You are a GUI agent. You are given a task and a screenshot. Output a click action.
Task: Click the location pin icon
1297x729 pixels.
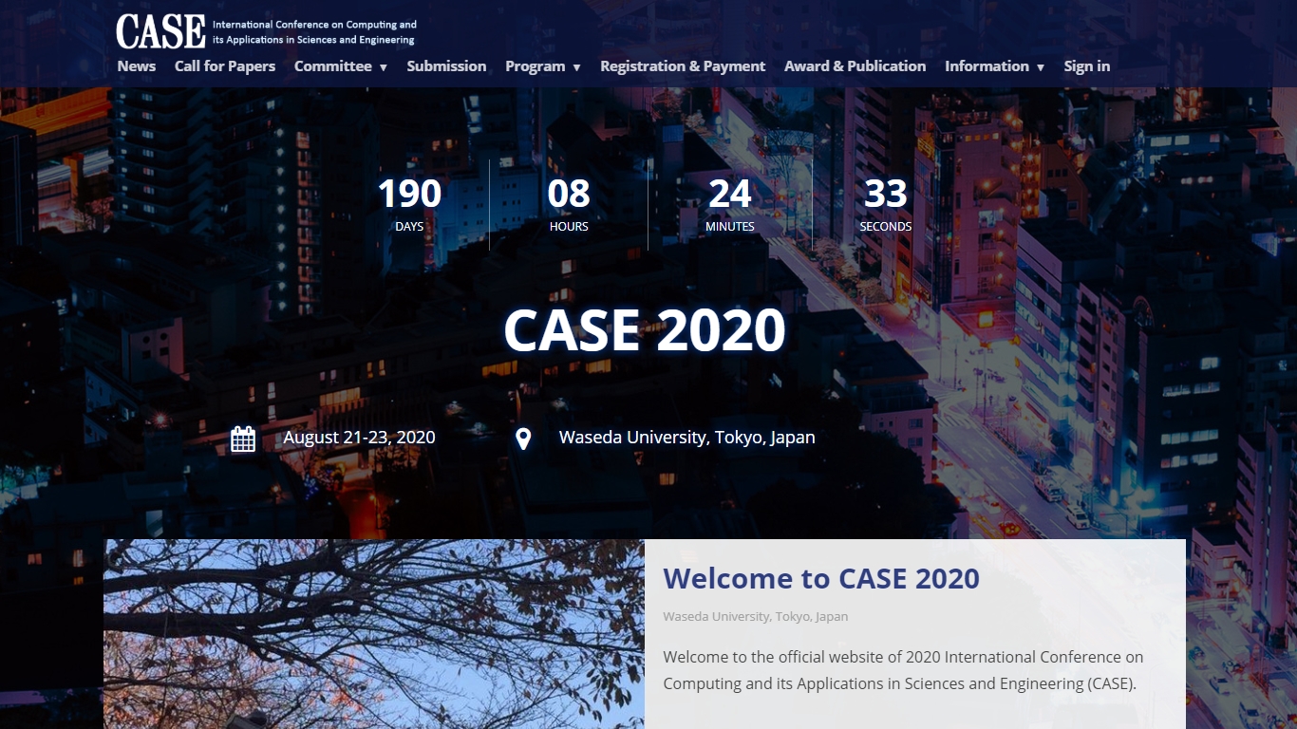[523, 439]
